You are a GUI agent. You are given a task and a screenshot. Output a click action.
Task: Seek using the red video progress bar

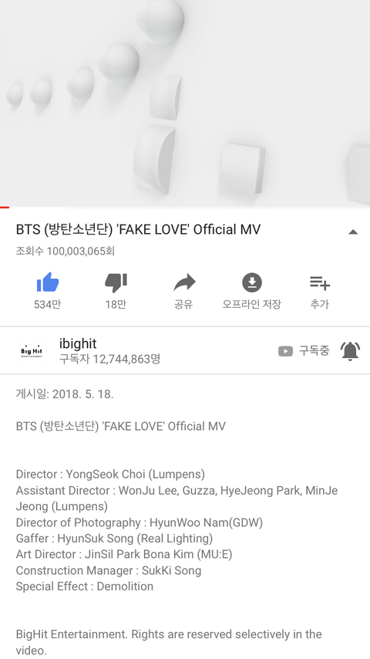click(185, 208)
